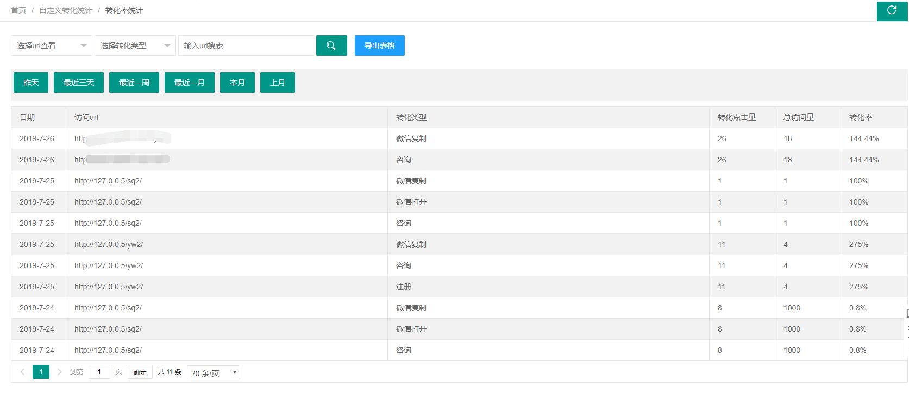Expand the 选择转化类型 dropdown

coord(135,46)
